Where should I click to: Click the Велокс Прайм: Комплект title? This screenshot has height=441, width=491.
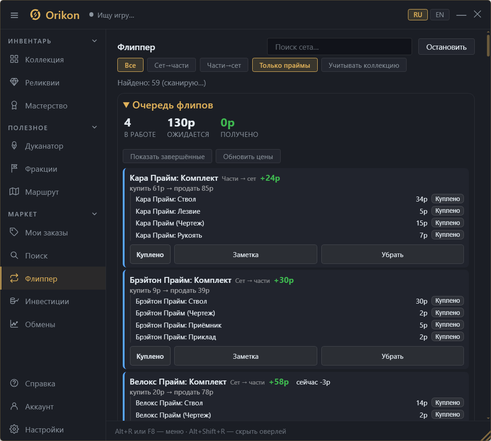[178, 382]
